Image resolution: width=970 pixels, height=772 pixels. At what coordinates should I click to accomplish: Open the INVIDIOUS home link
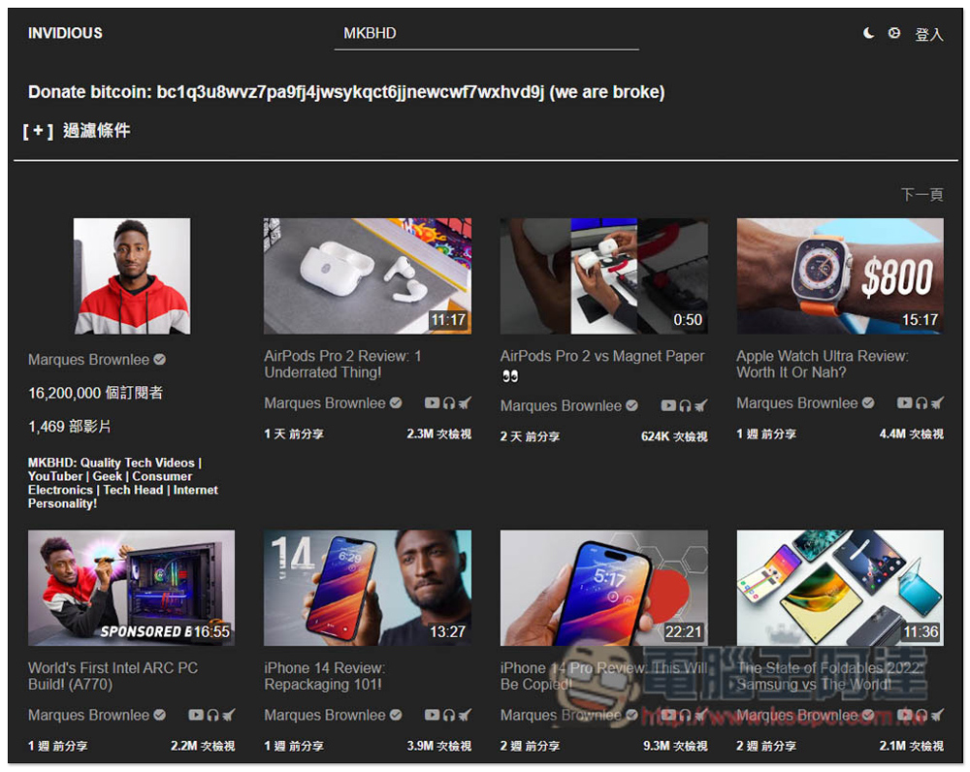point(65,33)
